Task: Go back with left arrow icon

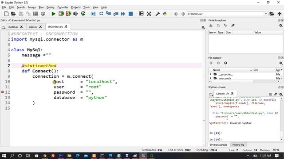Action: pyautogui.click(x=176, y=14)
